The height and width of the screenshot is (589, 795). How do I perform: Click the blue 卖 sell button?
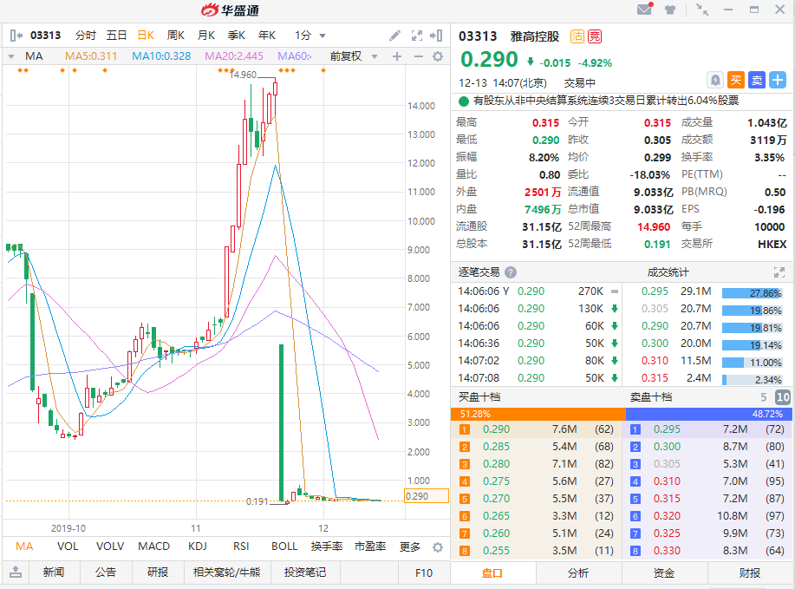click(x=756, y=80)
